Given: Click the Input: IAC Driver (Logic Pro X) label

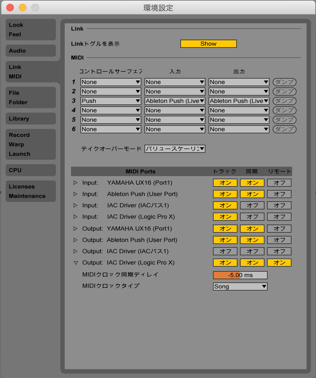Looking at the screenshot, I should point(129,217).
